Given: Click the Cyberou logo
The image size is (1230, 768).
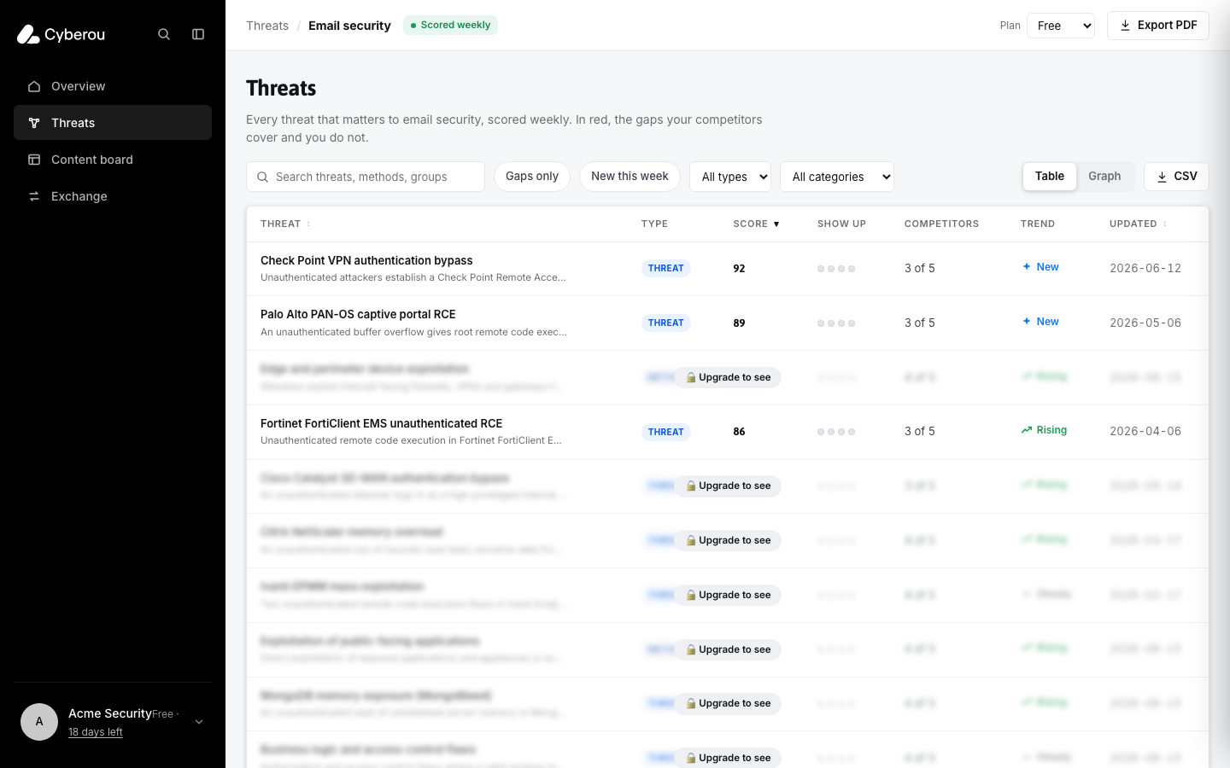Looking at the screenshot, I should [61, 34].
